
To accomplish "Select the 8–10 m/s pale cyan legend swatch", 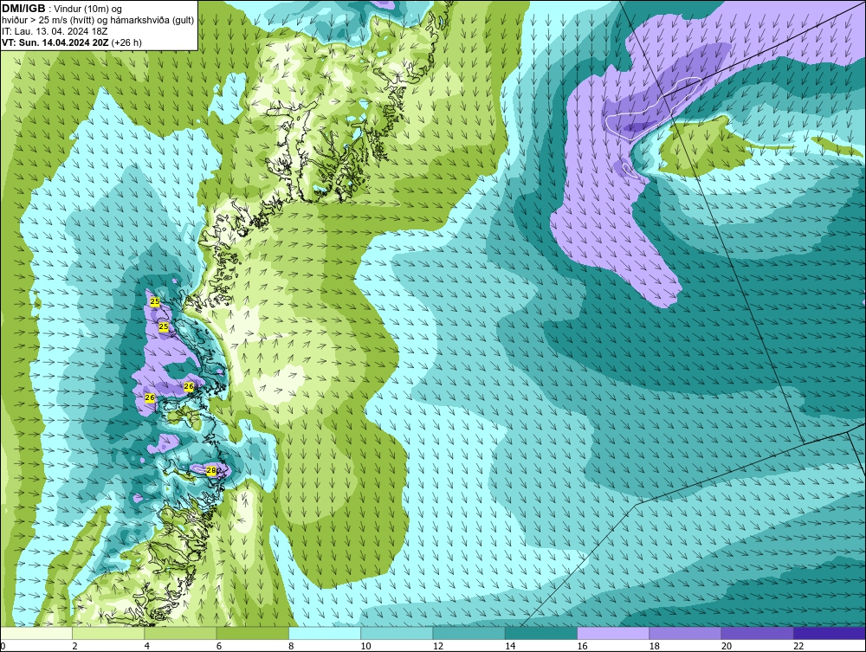I will point(325,633).
